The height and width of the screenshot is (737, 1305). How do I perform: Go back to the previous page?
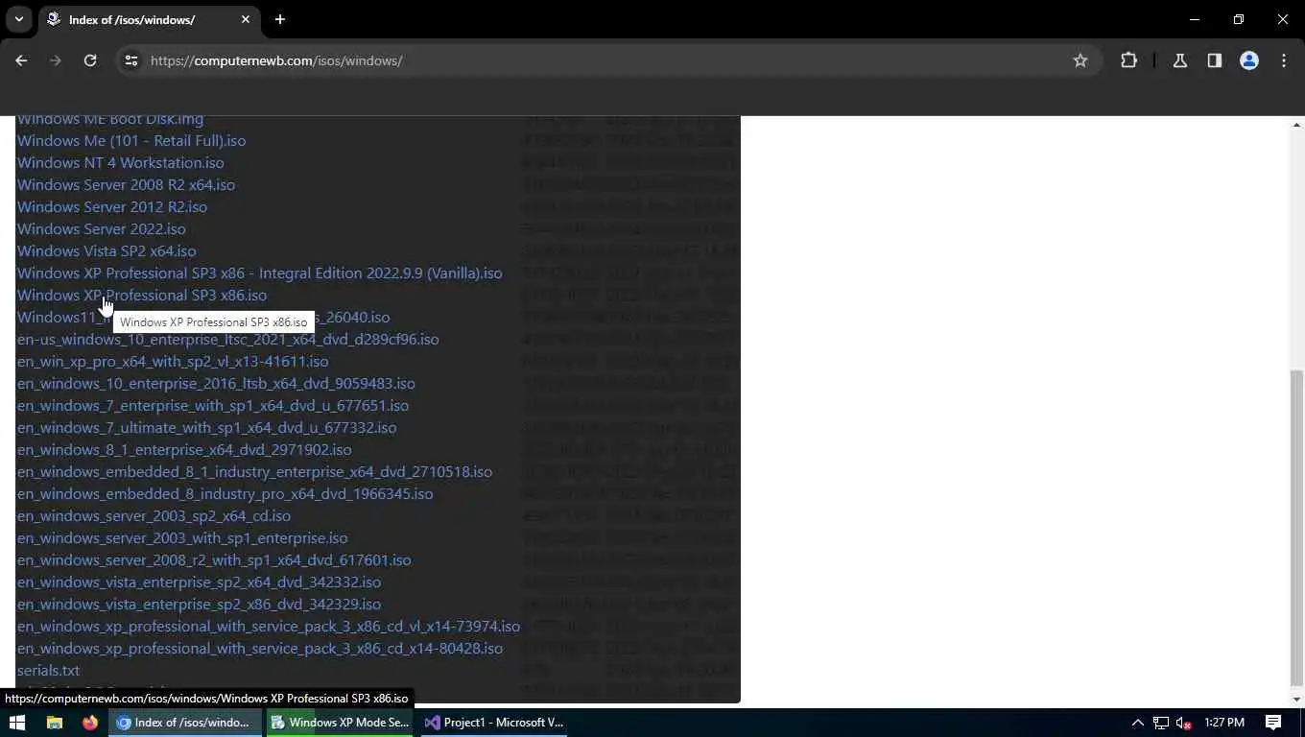click(x=21, y=60)
